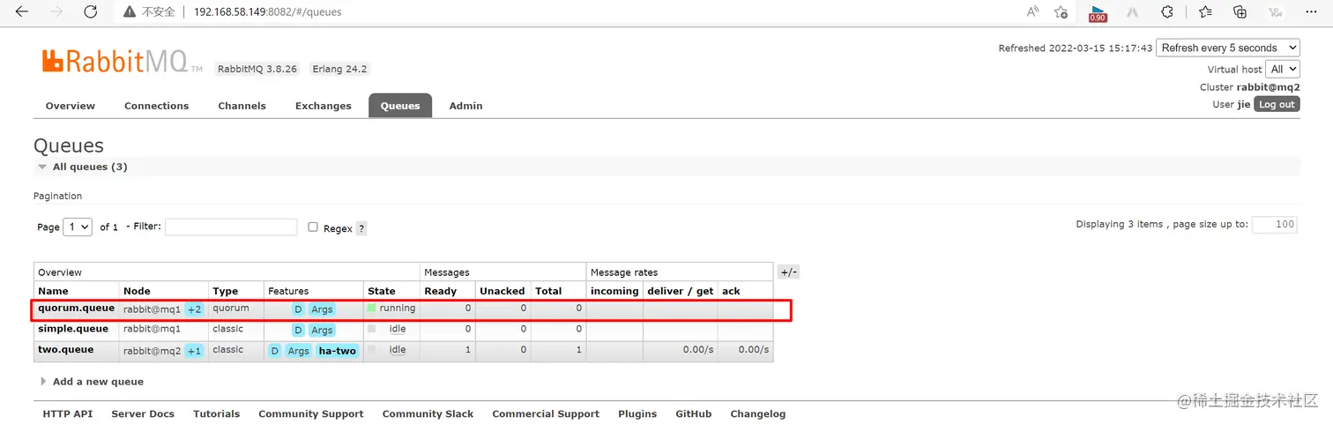Viewport: 1333px width, 424px height.
Task: Sort by the State column header
Action: tap(382, 291)
